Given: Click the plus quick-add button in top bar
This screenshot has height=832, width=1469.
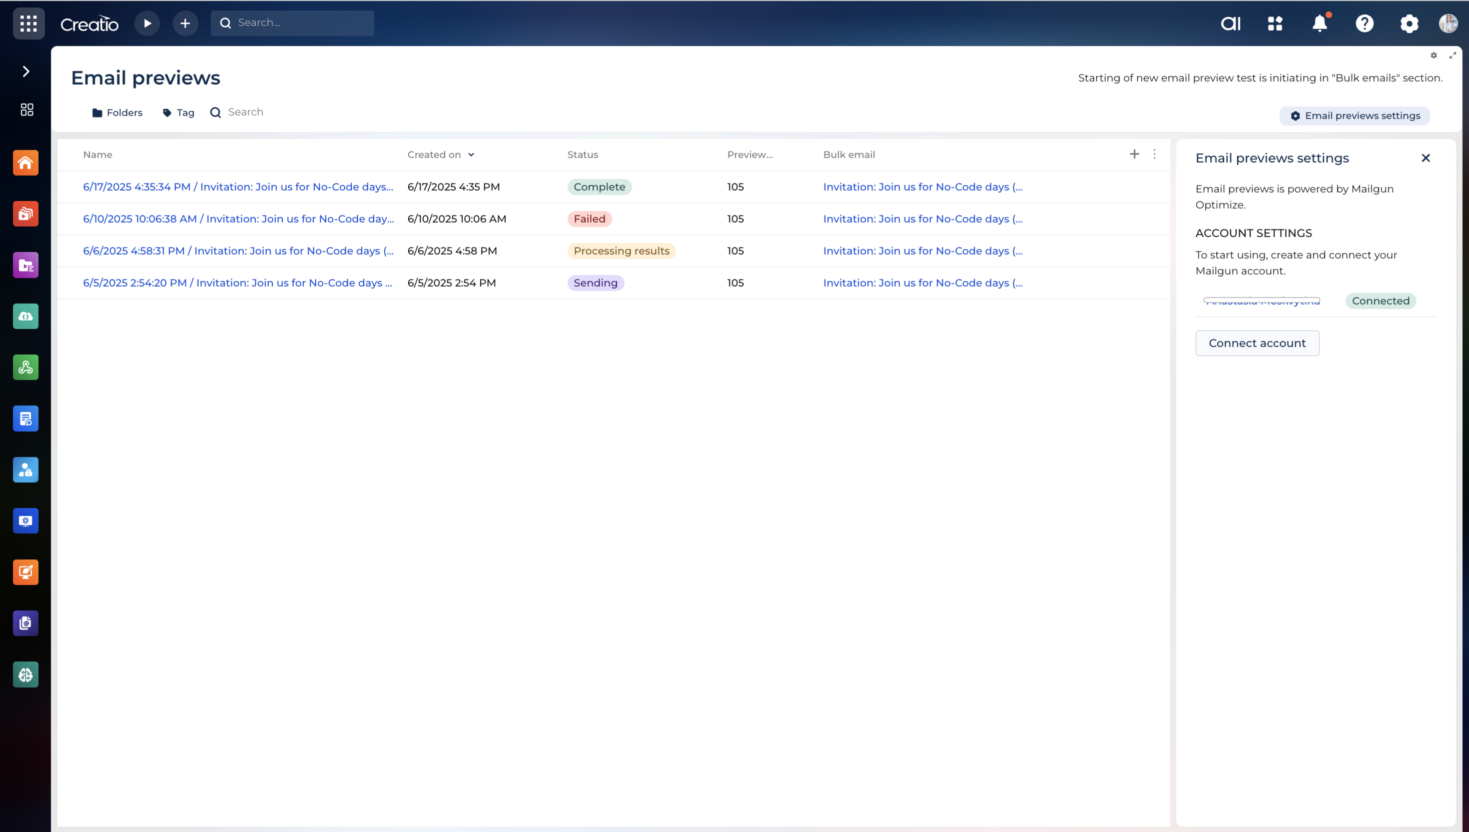Looking at the screenshot, I should click(x=185, y=23).
